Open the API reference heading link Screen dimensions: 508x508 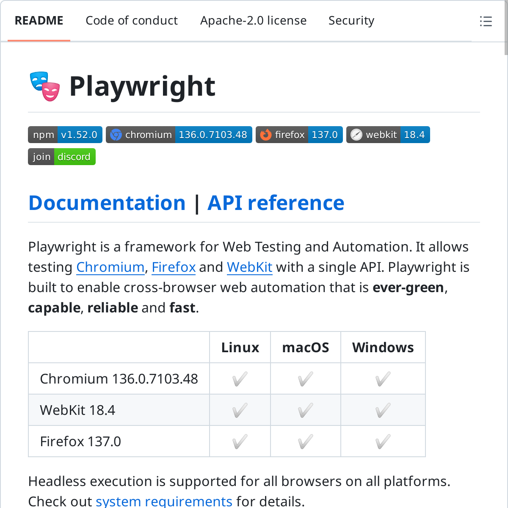[x=276, y=203]
